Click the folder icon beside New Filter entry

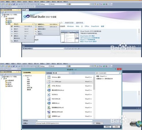(x=36, y=29)
